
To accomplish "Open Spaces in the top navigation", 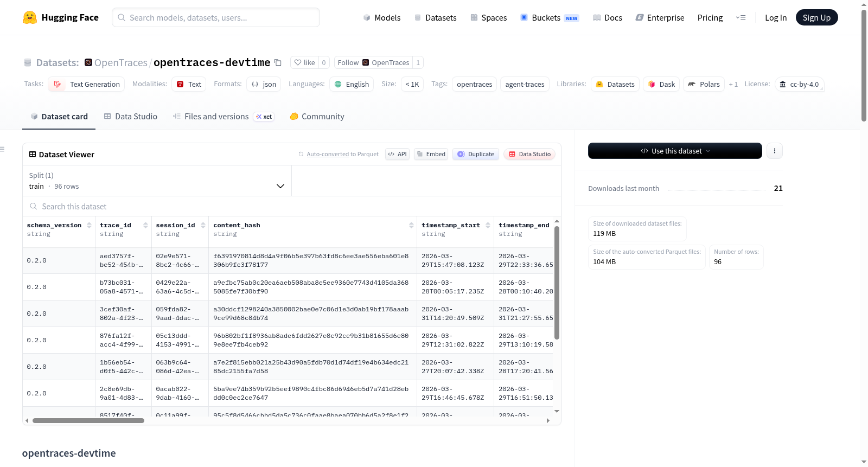I will [x=488, y=17].
